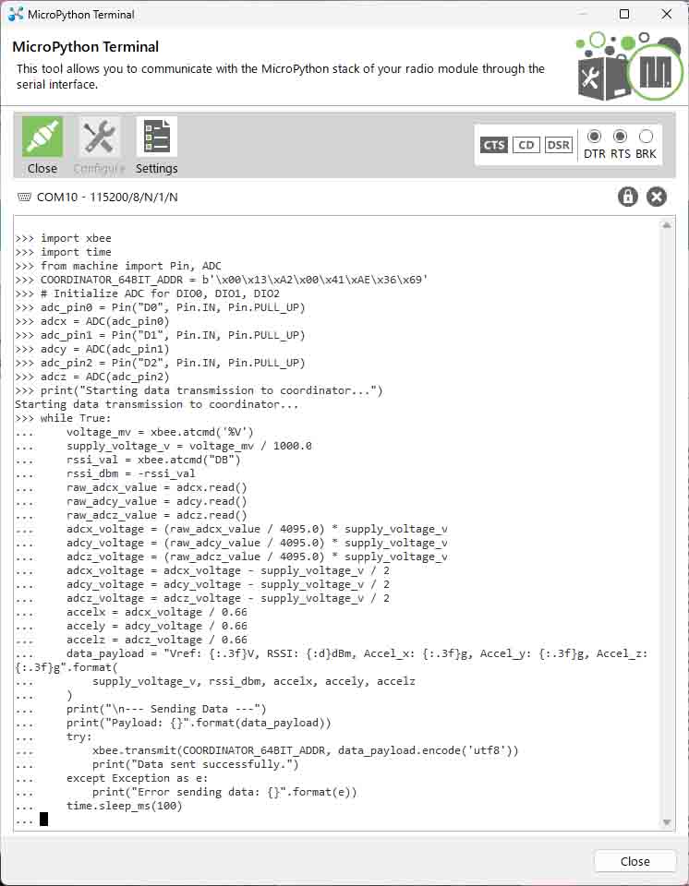Click the CD status indicator
This screenshot has height=886, width=689.
click(x=526, y=145)
